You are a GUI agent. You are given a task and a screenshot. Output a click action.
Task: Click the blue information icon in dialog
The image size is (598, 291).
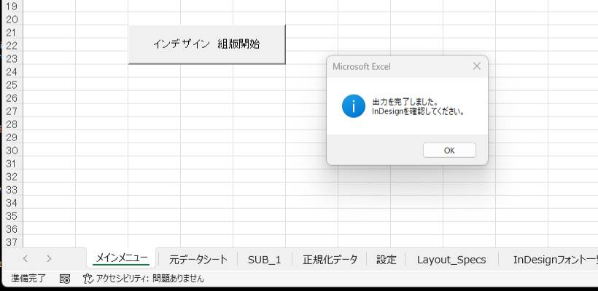[x=353, y=106]
